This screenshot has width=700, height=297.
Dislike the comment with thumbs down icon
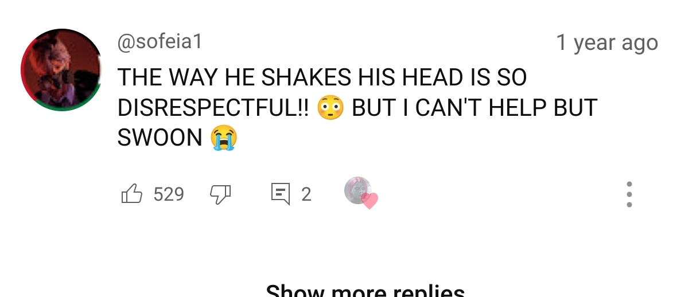(220, 195)
